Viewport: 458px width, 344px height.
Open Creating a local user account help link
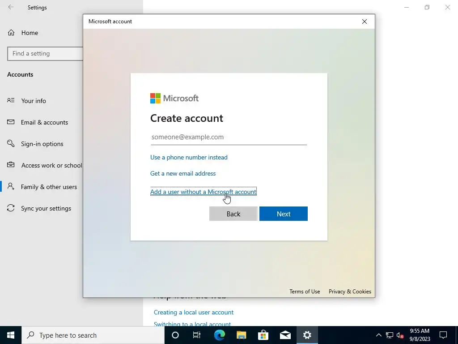194,312
